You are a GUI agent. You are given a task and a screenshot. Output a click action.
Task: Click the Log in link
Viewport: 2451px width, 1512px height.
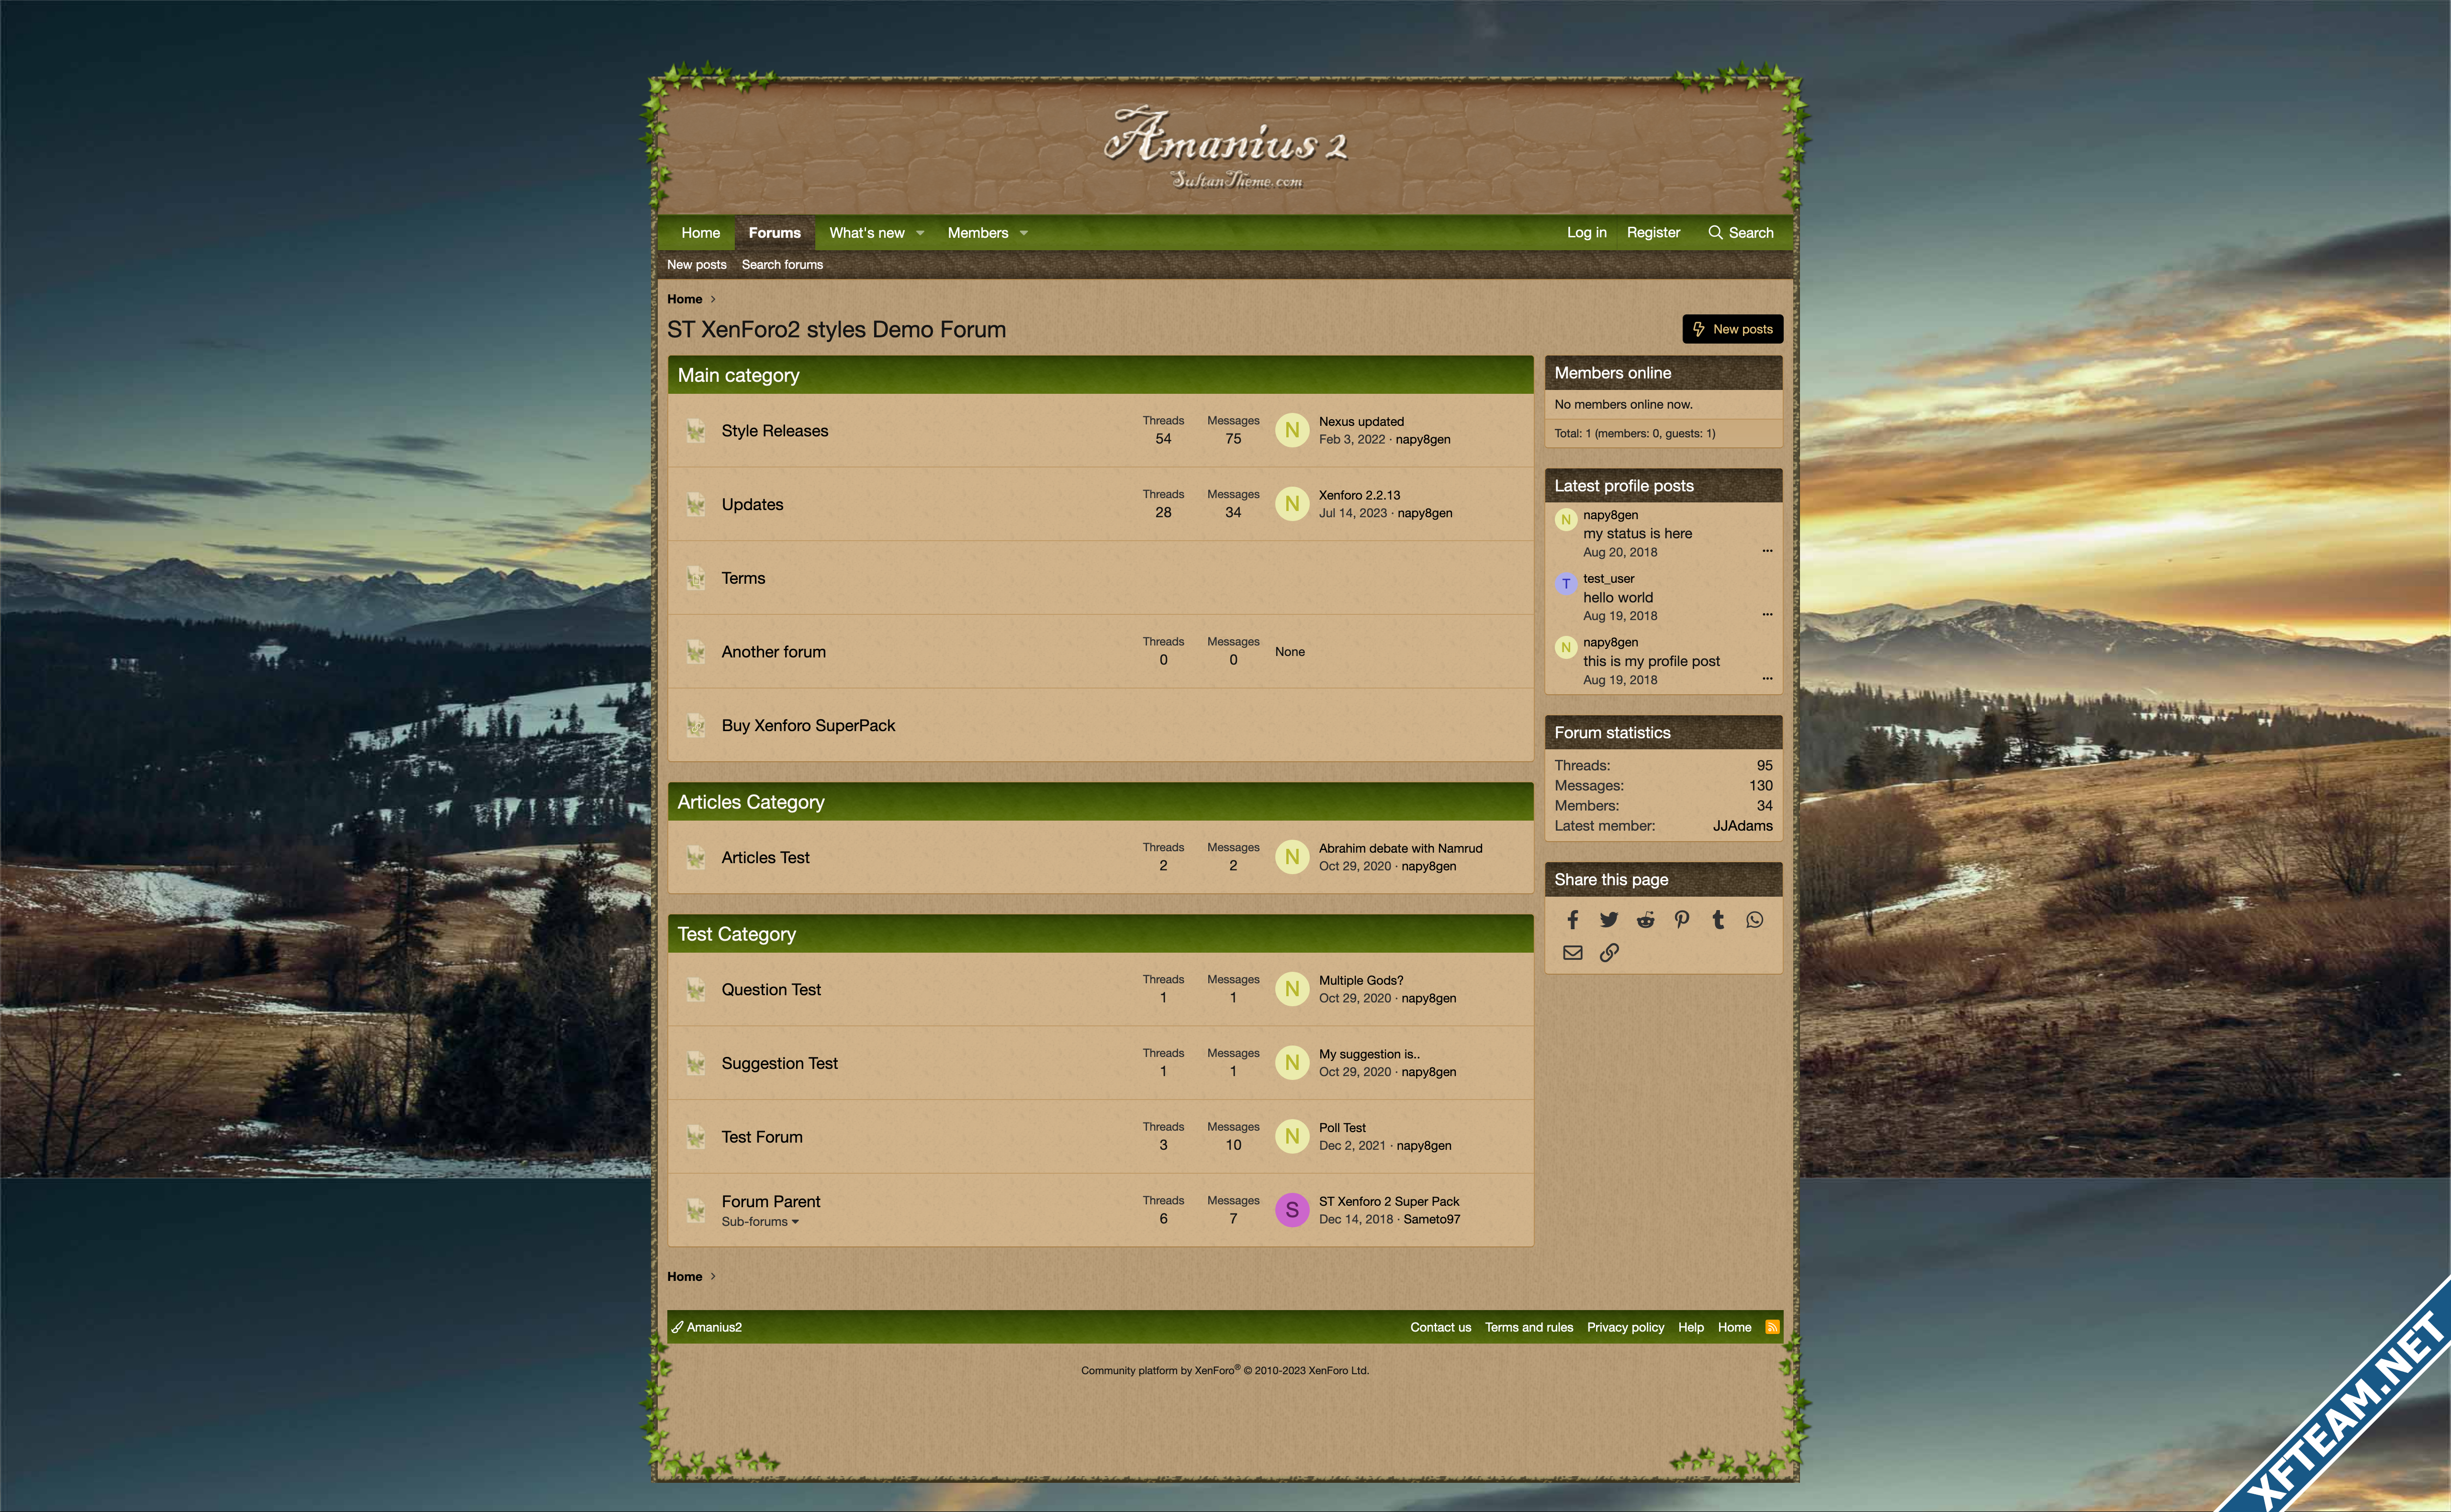(x=1586, y=232)
